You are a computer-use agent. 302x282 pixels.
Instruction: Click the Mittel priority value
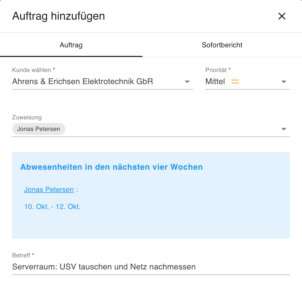click(215, 82)
